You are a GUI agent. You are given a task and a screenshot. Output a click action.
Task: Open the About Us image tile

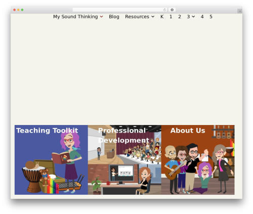pyautogui.click(x=198, y=160)
